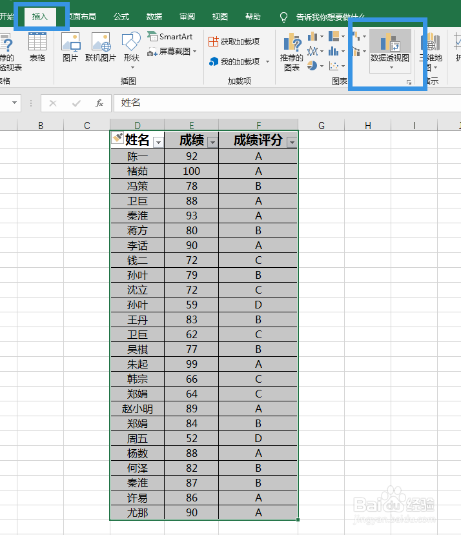Expand the pie chart dropdown arrow

[x=322, y=66]
